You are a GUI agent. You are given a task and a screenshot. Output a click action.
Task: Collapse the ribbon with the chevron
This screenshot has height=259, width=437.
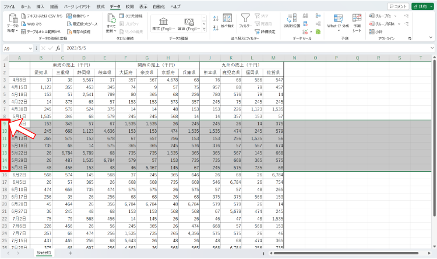[429, 38]
